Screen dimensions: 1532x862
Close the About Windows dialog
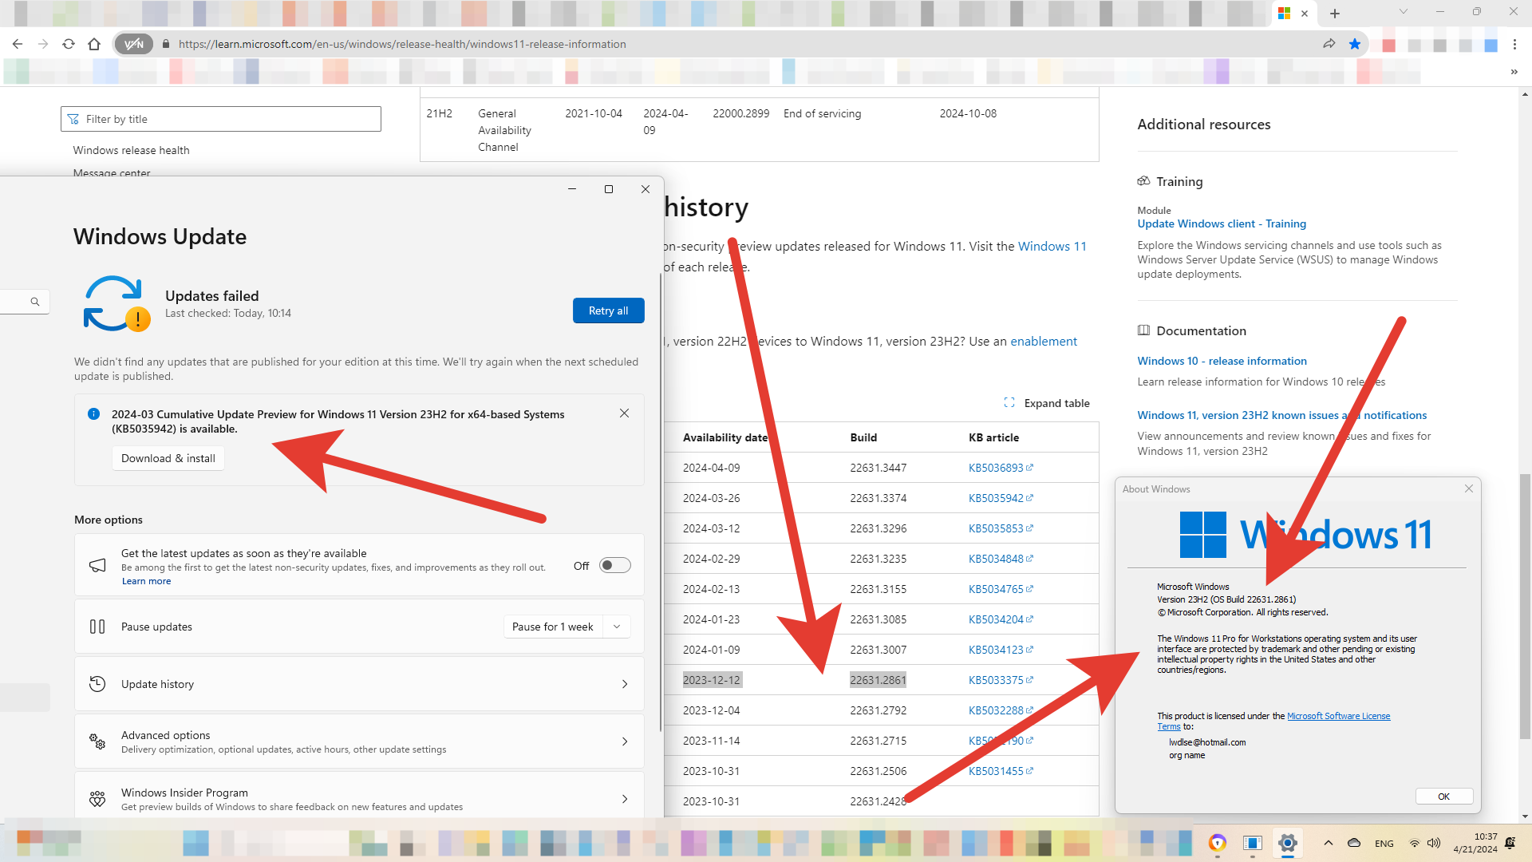tap(1469, 488)
